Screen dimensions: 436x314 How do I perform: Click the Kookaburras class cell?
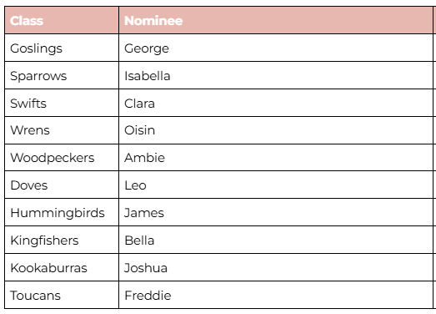click(x=62, y=267)
